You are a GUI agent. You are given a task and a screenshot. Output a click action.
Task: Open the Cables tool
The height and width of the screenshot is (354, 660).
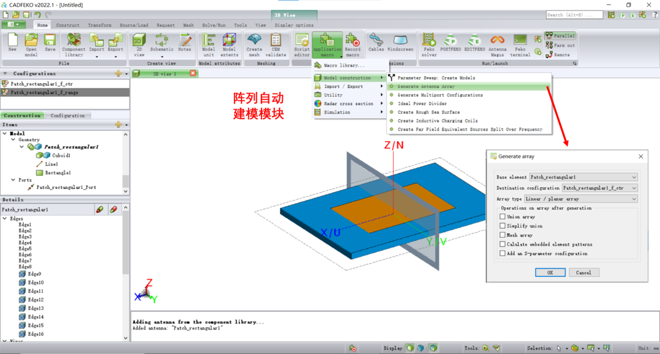pos(376,43)
